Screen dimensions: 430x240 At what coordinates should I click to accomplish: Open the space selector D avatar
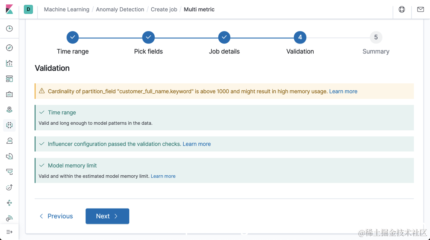[x=28, y=9]
